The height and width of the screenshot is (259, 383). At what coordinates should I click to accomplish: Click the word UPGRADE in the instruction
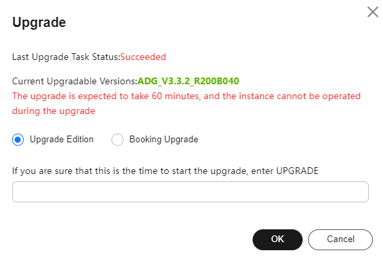297,171
